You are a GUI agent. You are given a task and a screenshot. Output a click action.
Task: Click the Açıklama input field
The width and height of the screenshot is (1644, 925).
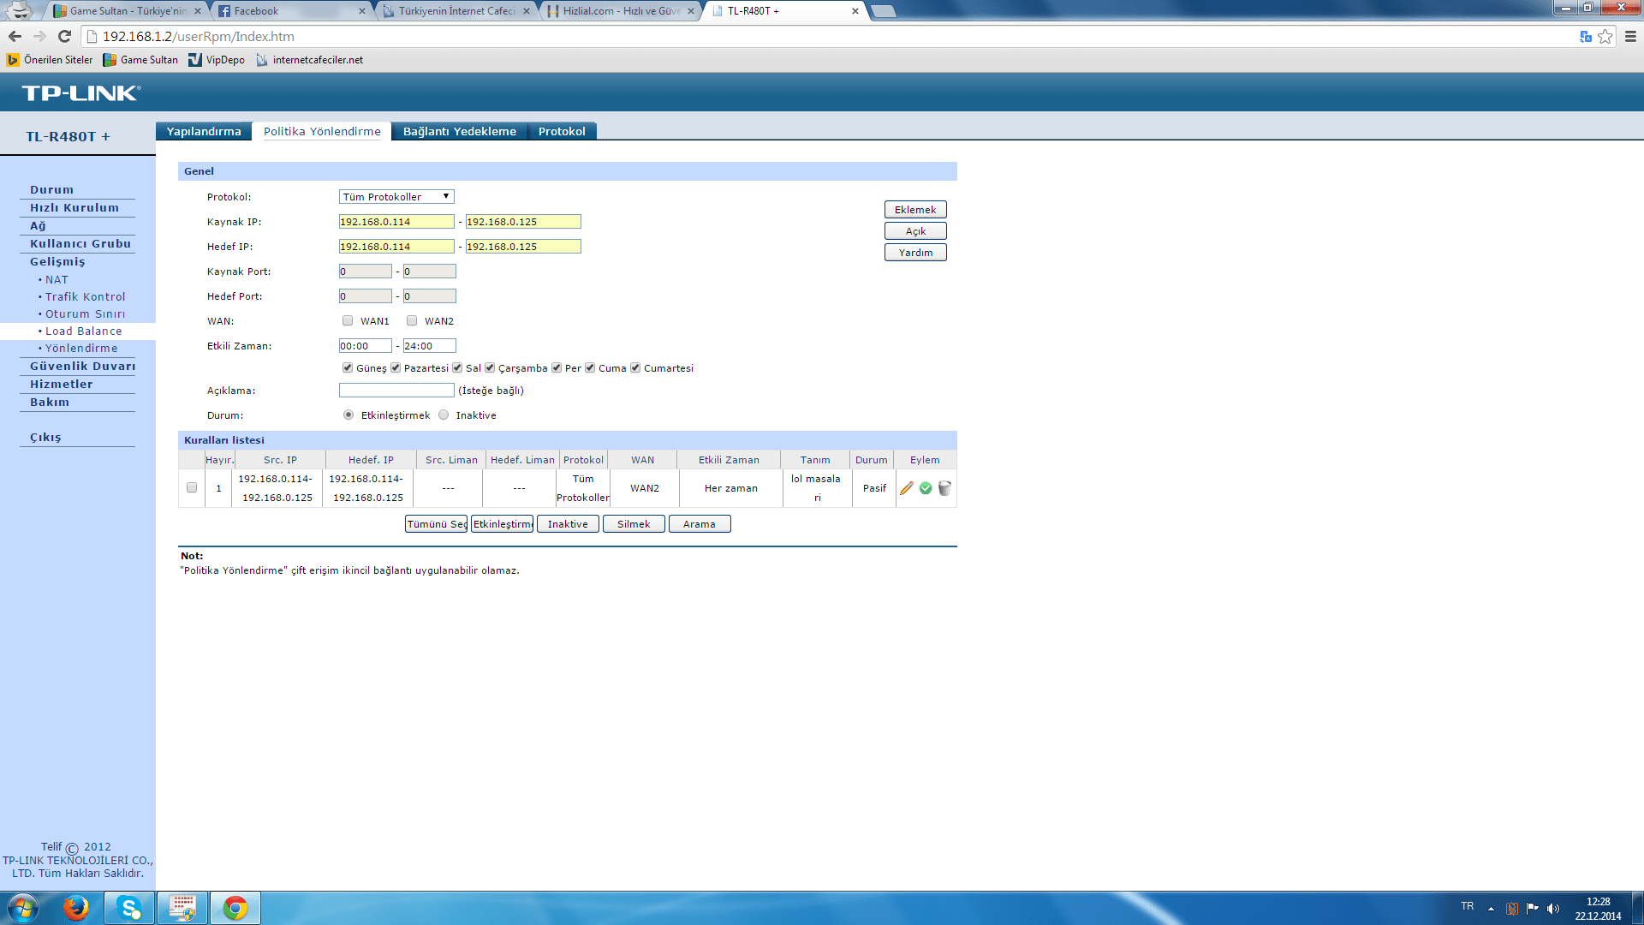tap(396, 391)
